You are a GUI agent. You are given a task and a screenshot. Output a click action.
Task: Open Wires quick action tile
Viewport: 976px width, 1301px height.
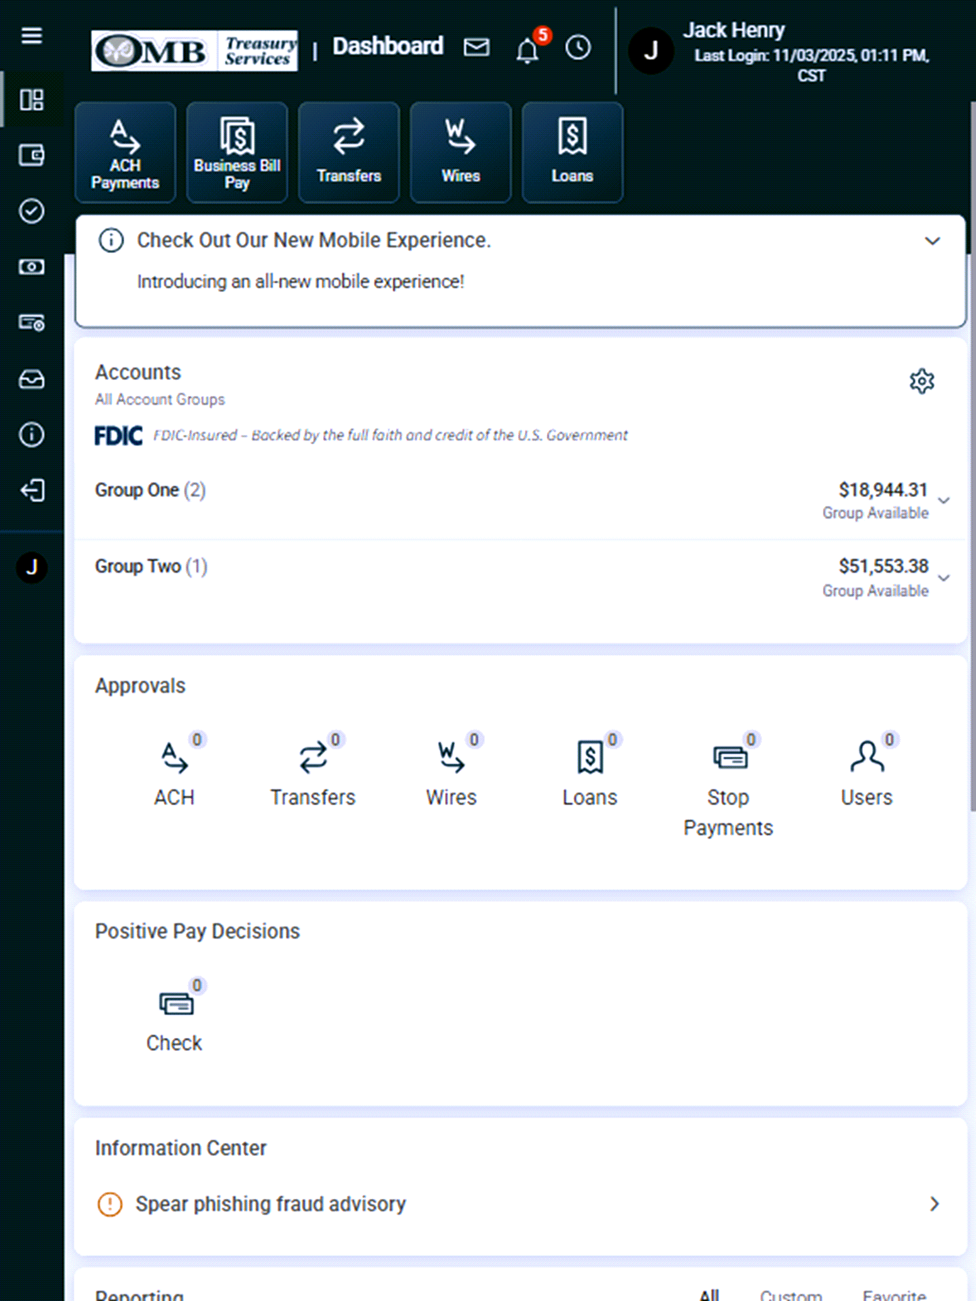point(461,152)
